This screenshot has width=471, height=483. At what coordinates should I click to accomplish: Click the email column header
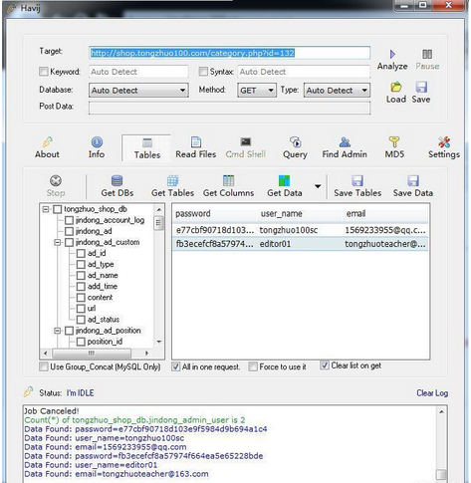[385, 213]
